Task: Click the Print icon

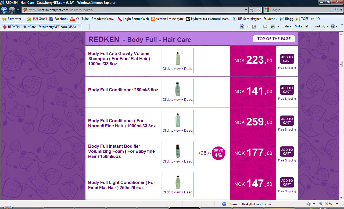Action: (273, 26)
